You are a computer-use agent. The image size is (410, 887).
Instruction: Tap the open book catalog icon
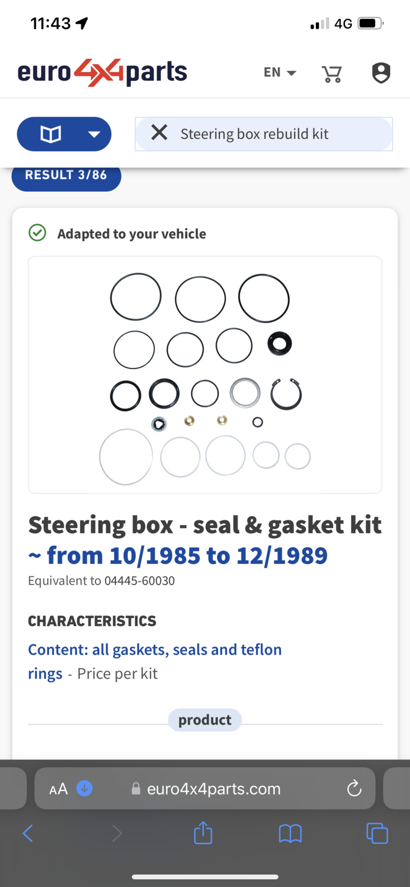(x=51, y=134)
